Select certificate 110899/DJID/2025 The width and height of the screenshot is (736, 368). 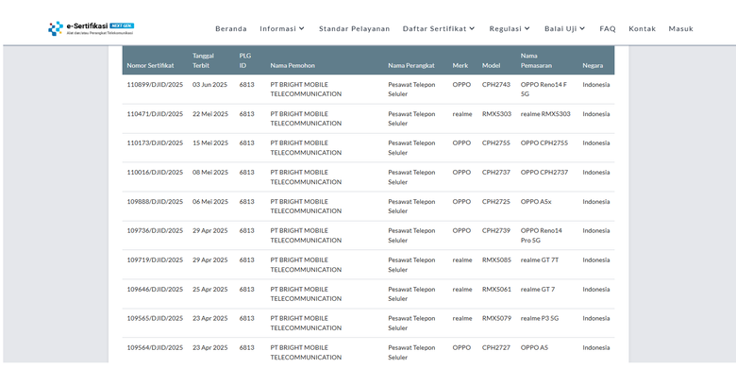coord(155,85)
